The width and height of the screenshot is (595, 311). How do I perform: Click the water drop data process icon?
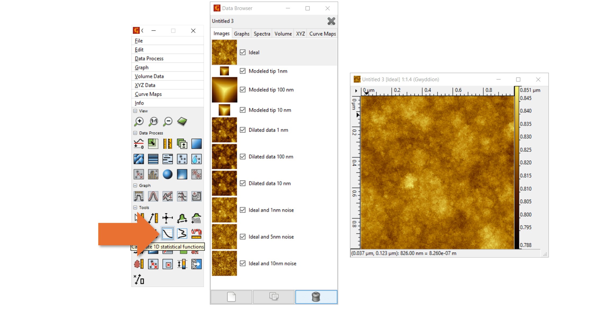(x=196, y=159)
